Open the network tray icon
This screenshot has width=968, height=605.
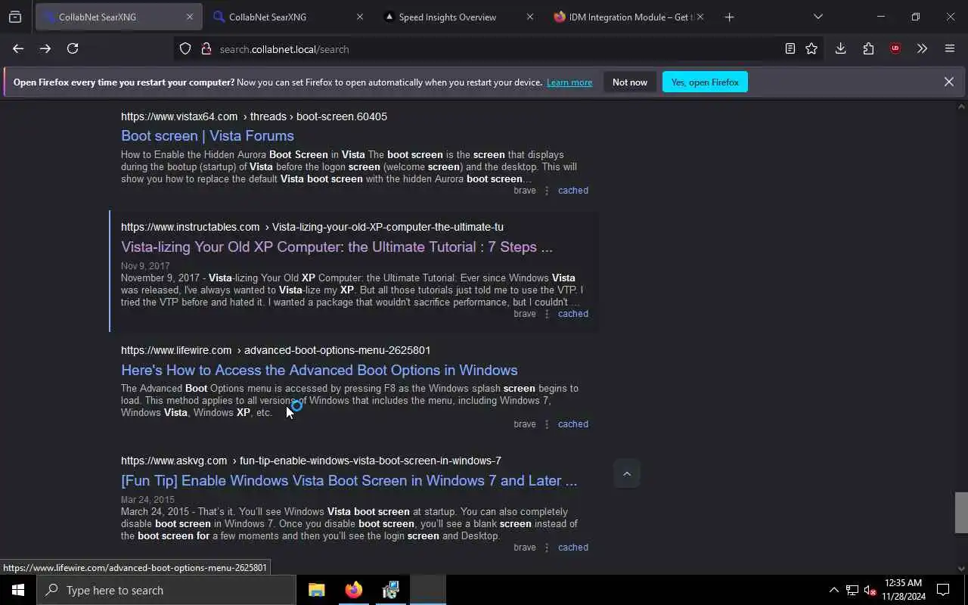(x=852, y=590)
